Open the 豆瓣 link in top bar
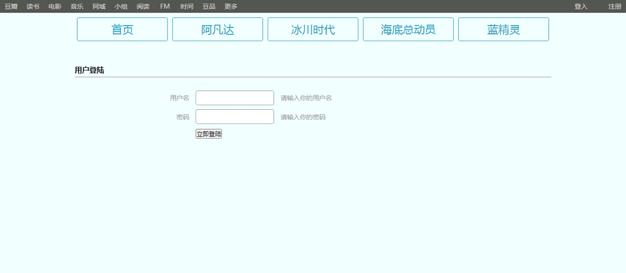The image size is (626, 273). point(11,6)
